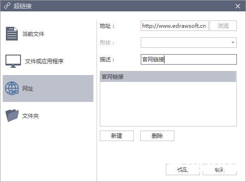Screen dimensions: 246x182
Task: Select the globe web address icon
Action: tap(12, 88)
